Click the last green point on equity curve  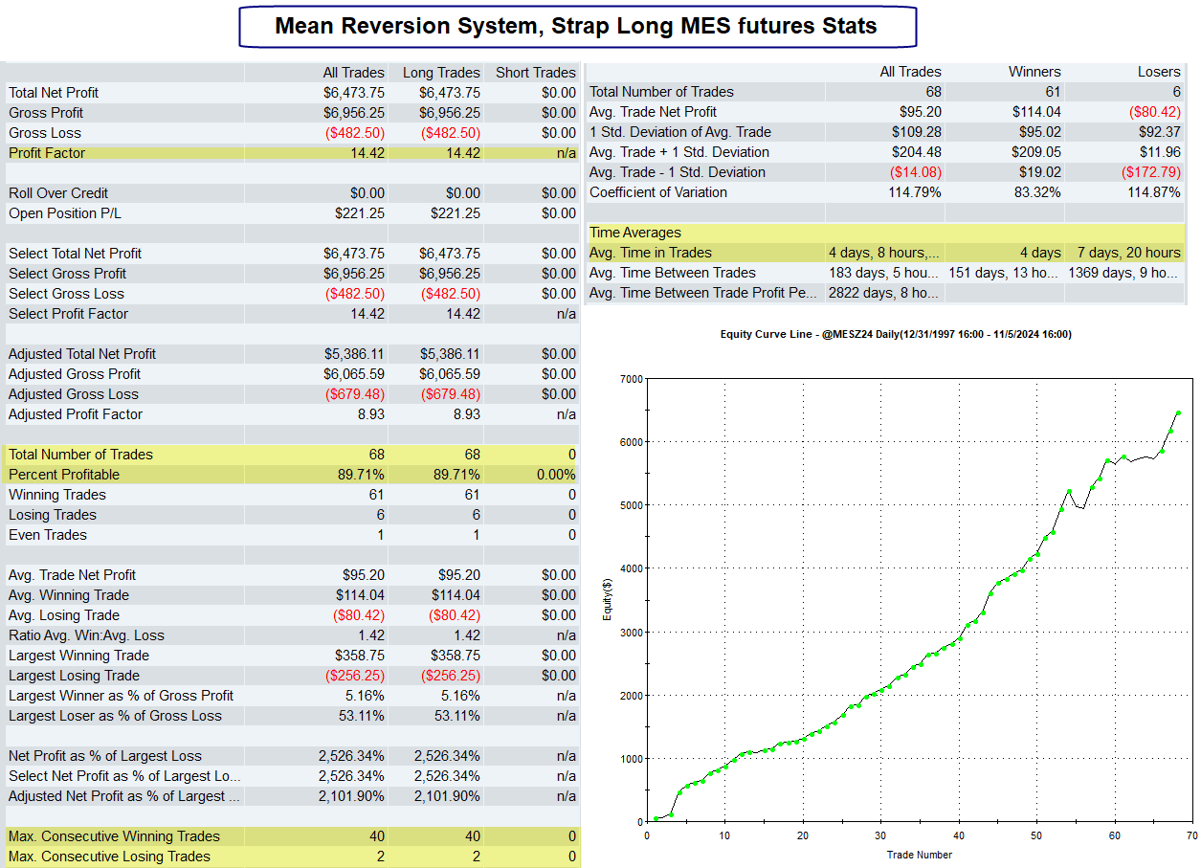tap(1178, 413)
